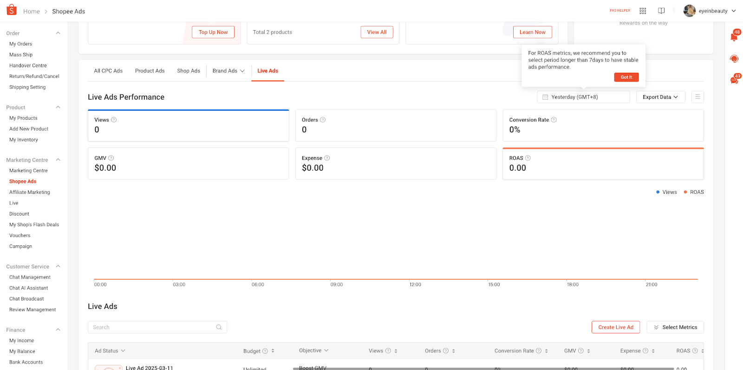The image size is (743, 370).
Task: Toggle the Views legend series
Action: click(666, 192)
